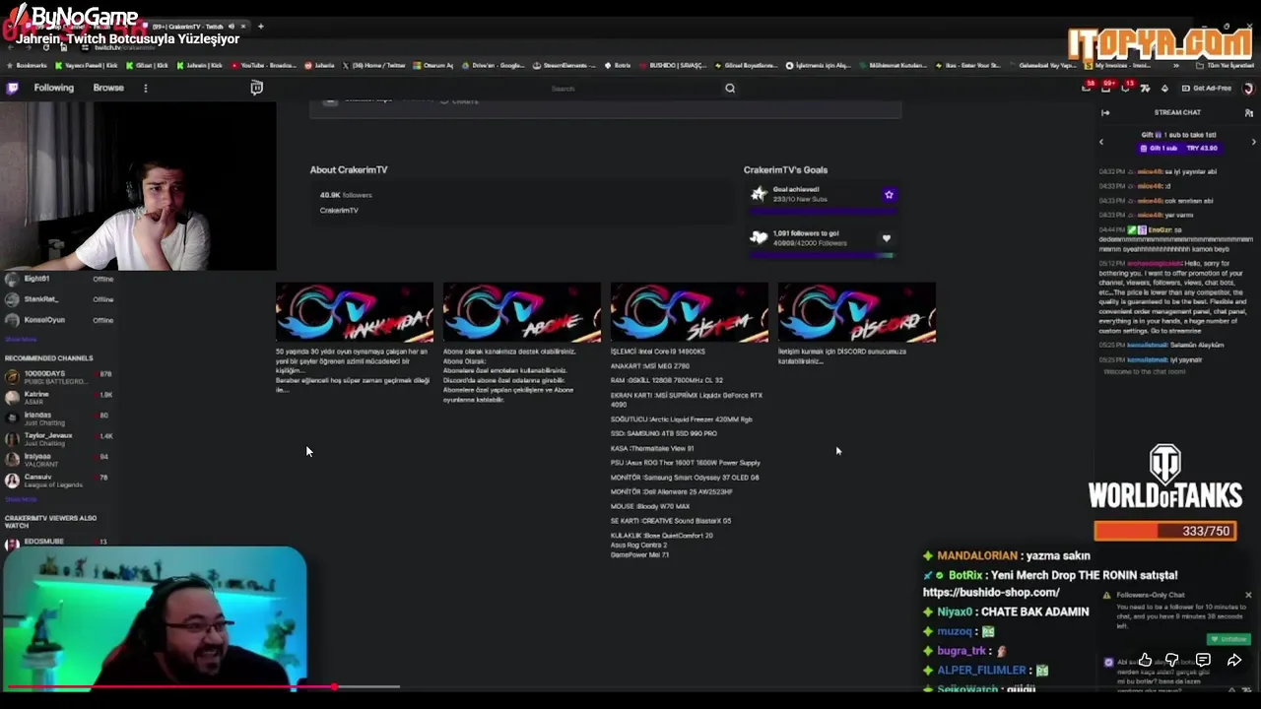This screenshot has width=1261, height=709.
Task: Collapse the stream chat panel
Action: [x=1105, y=112]
